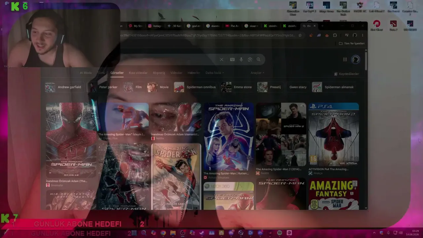Switch to the Haberler tab
423x238 pixels.
tap(194, 73)
